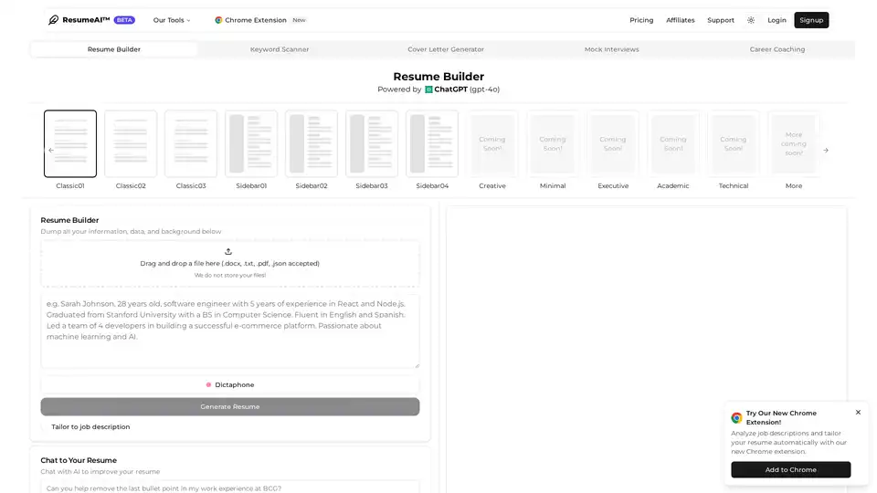Choose the Sidebar01 resume template
The height and width of the screenshot is (493, 877).
pos(251,144)
